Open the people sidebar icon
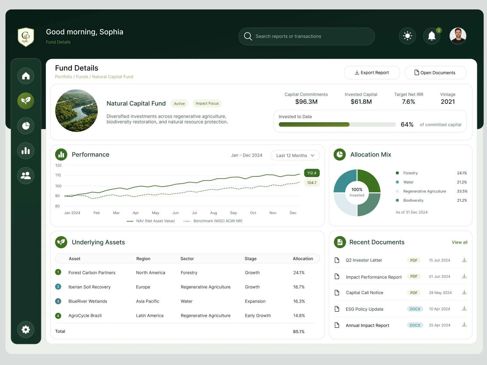Viewport: 487px width, 365px height. tap(26, 176)
